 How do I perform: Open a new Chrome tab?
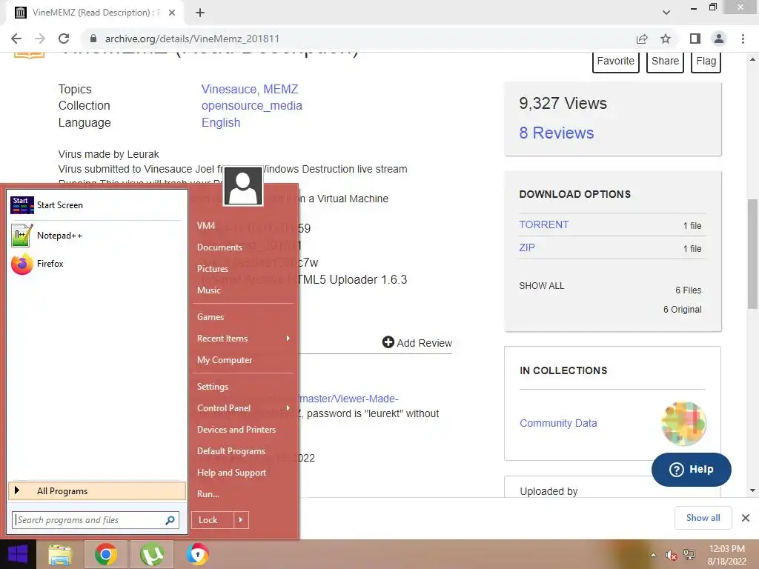coord(200,13)
